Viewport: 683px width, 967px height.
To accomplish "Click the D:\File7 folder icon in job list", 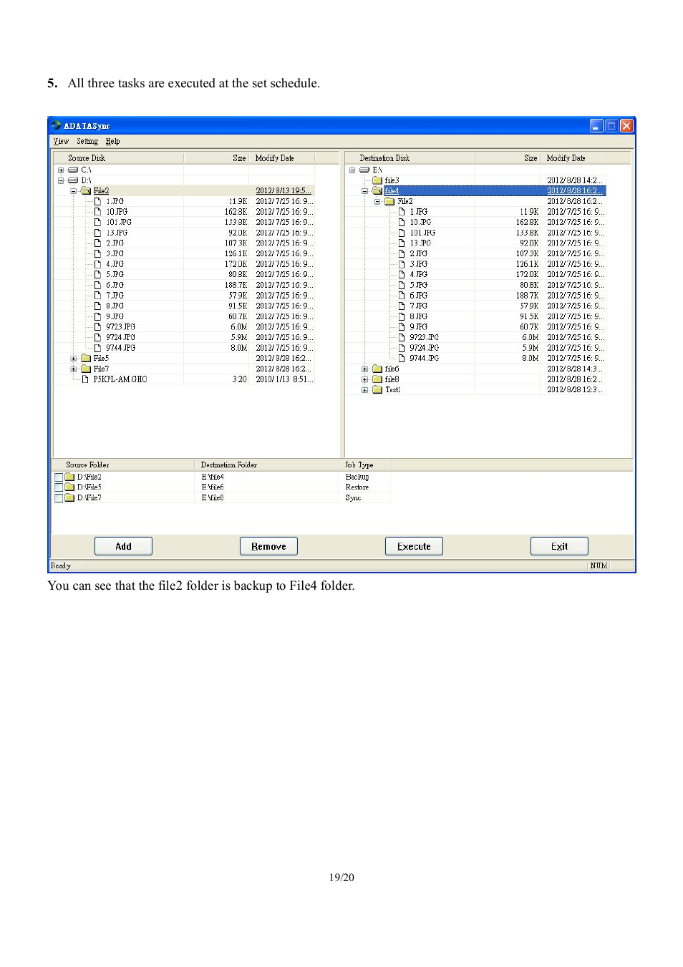I will click(70, 498).
